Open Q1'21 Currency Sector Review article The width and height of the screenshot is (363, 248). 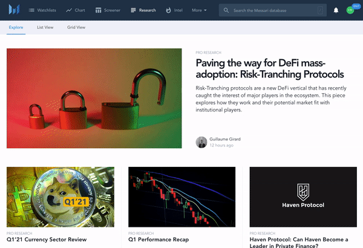[47, 240]
